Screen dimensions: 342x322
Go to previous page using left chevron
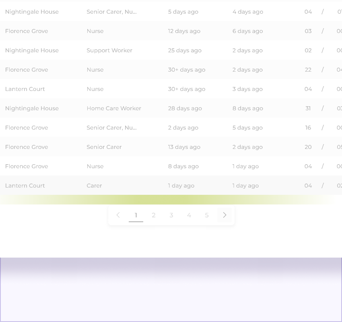[118, 215]
